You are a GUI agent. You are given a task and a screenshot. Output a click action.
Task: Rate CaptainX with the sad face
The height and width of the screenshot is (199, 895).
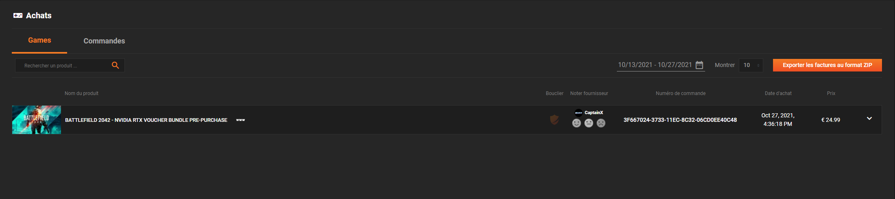(601, 123)
